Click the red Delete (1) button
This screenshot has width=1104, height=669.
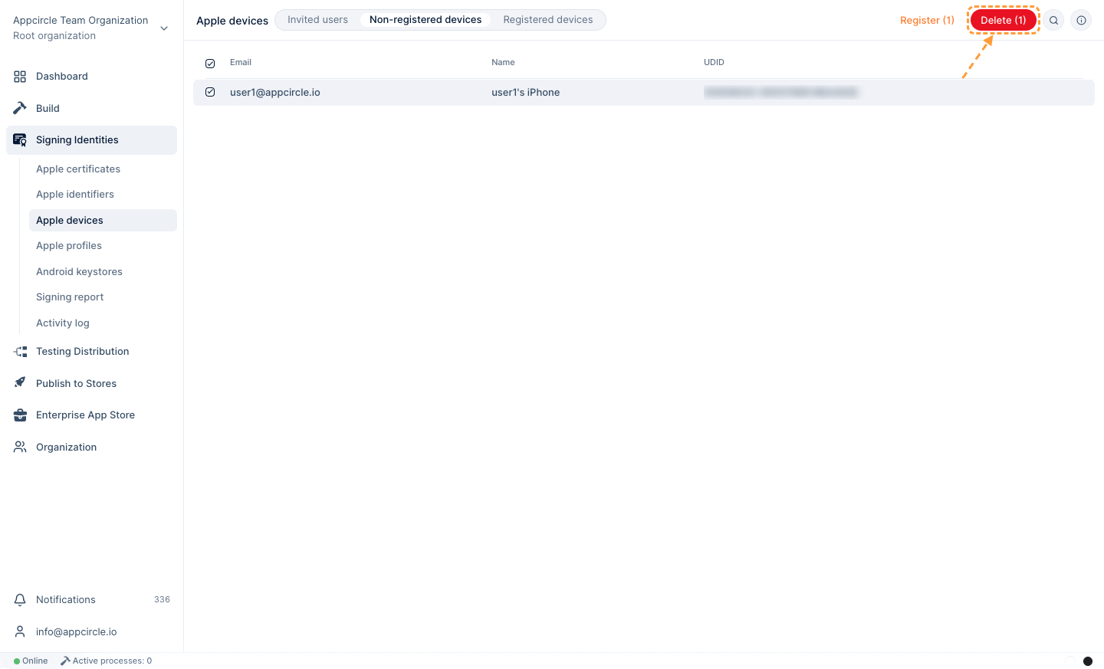click(1003, 21)
